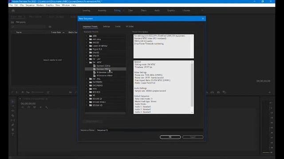Open the VR Video tab
The image size is (284, 159).
tap(130, 26)
